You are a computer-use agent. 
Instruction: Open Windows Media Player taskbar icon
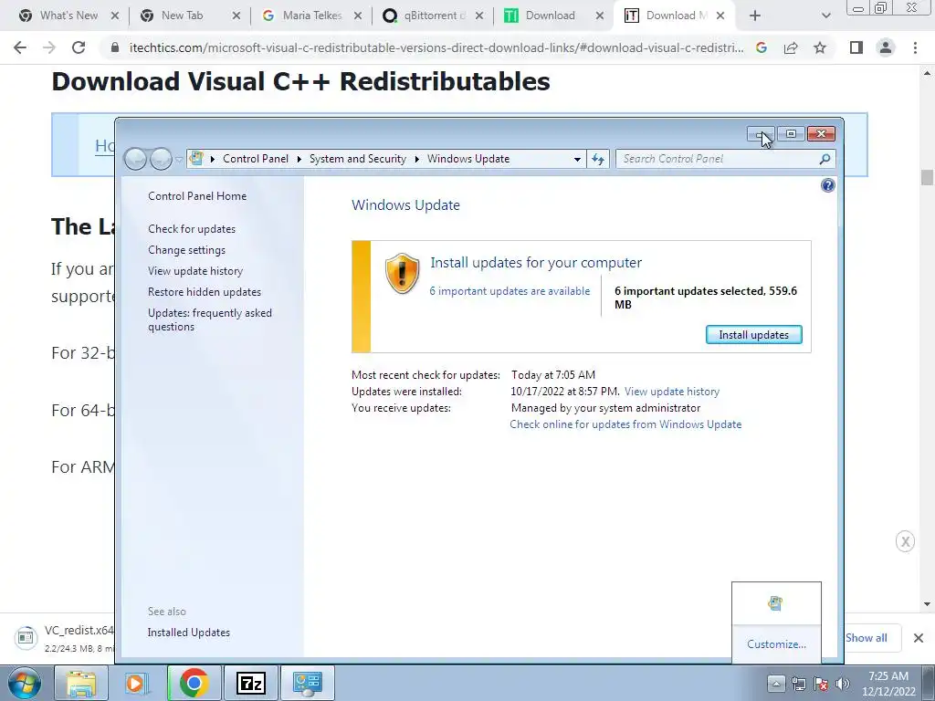coord(137,683)
